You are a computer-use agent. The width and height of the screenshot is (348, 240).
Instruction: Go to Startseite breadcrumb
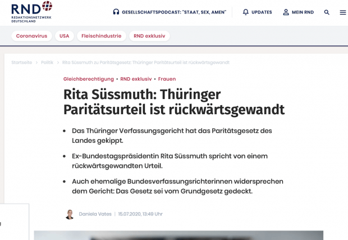(x=22, y=62)
